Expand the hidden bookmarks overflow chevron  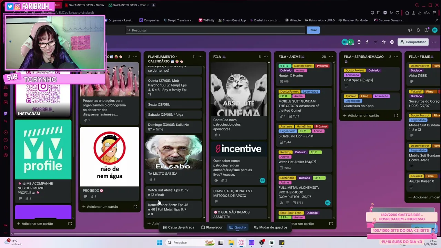tap(437, 20)
